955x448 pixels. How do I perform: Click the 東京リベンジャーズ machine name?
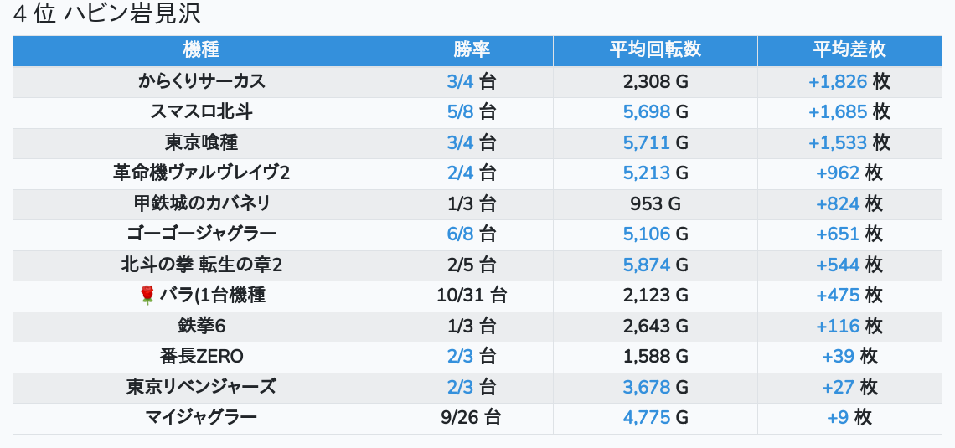[x=201, y=387]
